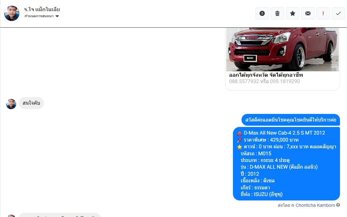The width and height of the screenshot is (347, 217).
Task: Select the greeting message สวัสดีค่ะแอดมินโชคคุณโชค bubble
Action: tap(290, 120)
